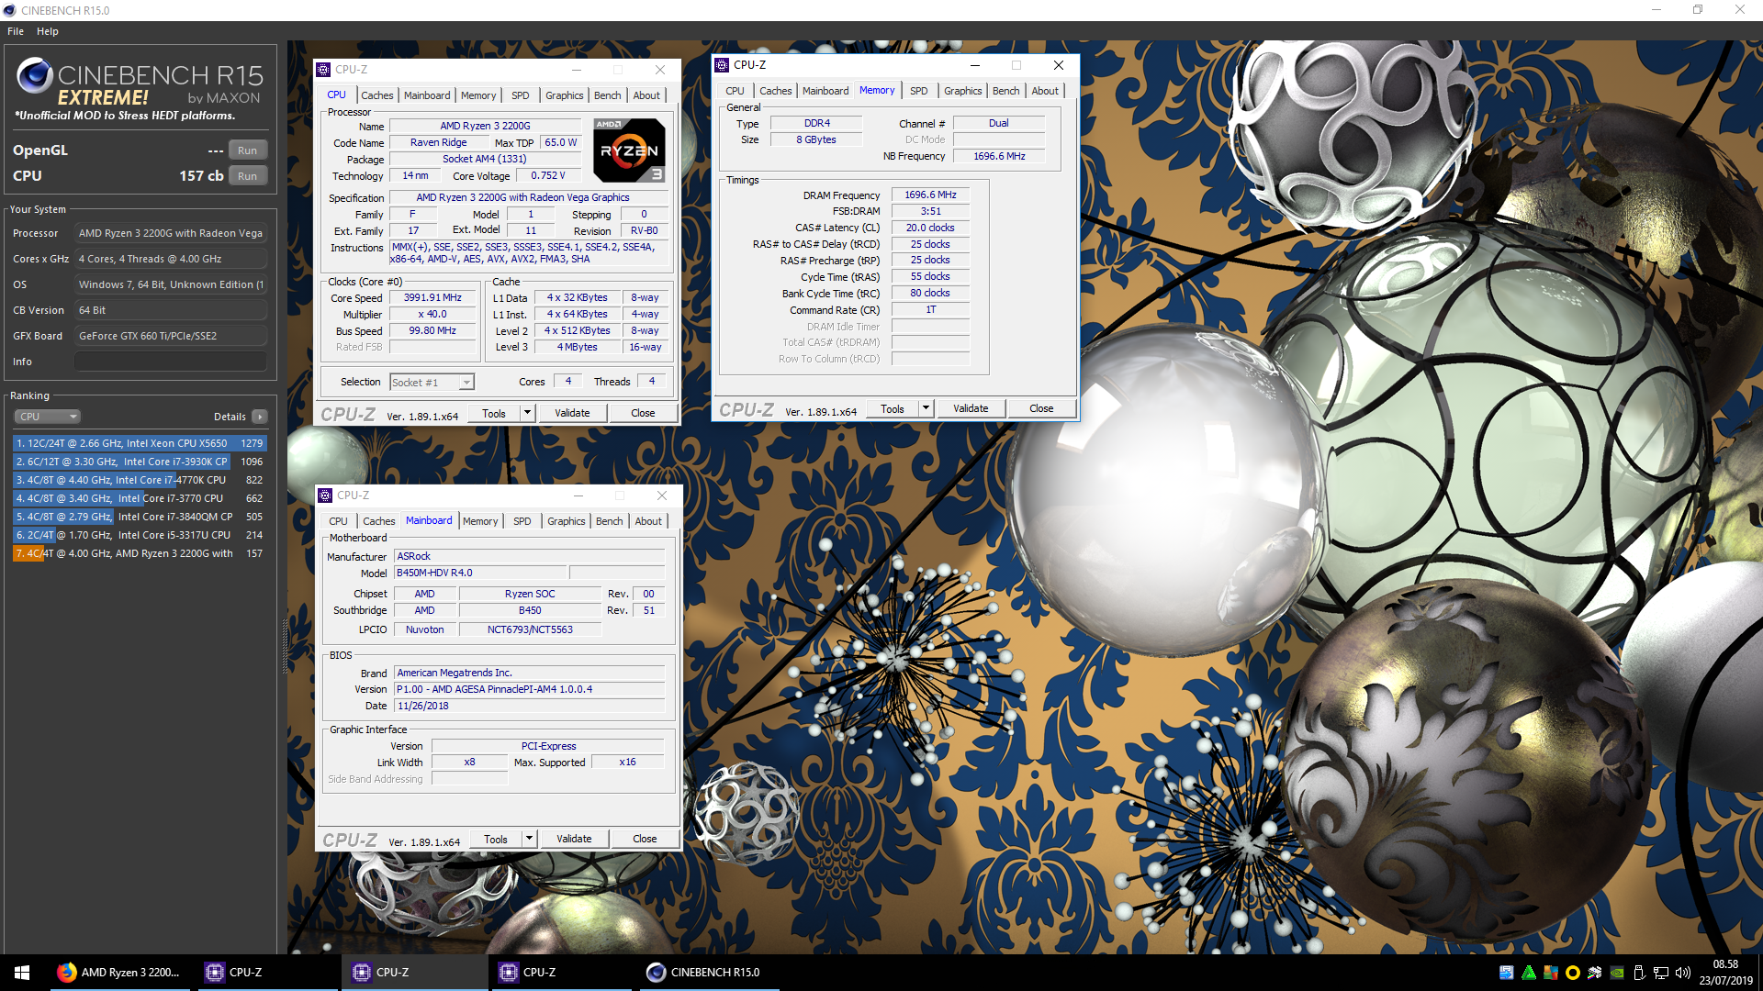Click Validate in CPU-Z CPU window
1763x991 pixels.
[x=572, y=413]
